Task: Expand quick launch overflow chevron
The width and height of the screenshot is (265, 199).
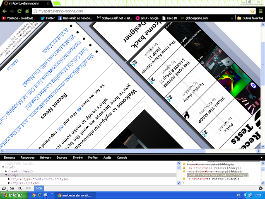Action: coord(51,194)
